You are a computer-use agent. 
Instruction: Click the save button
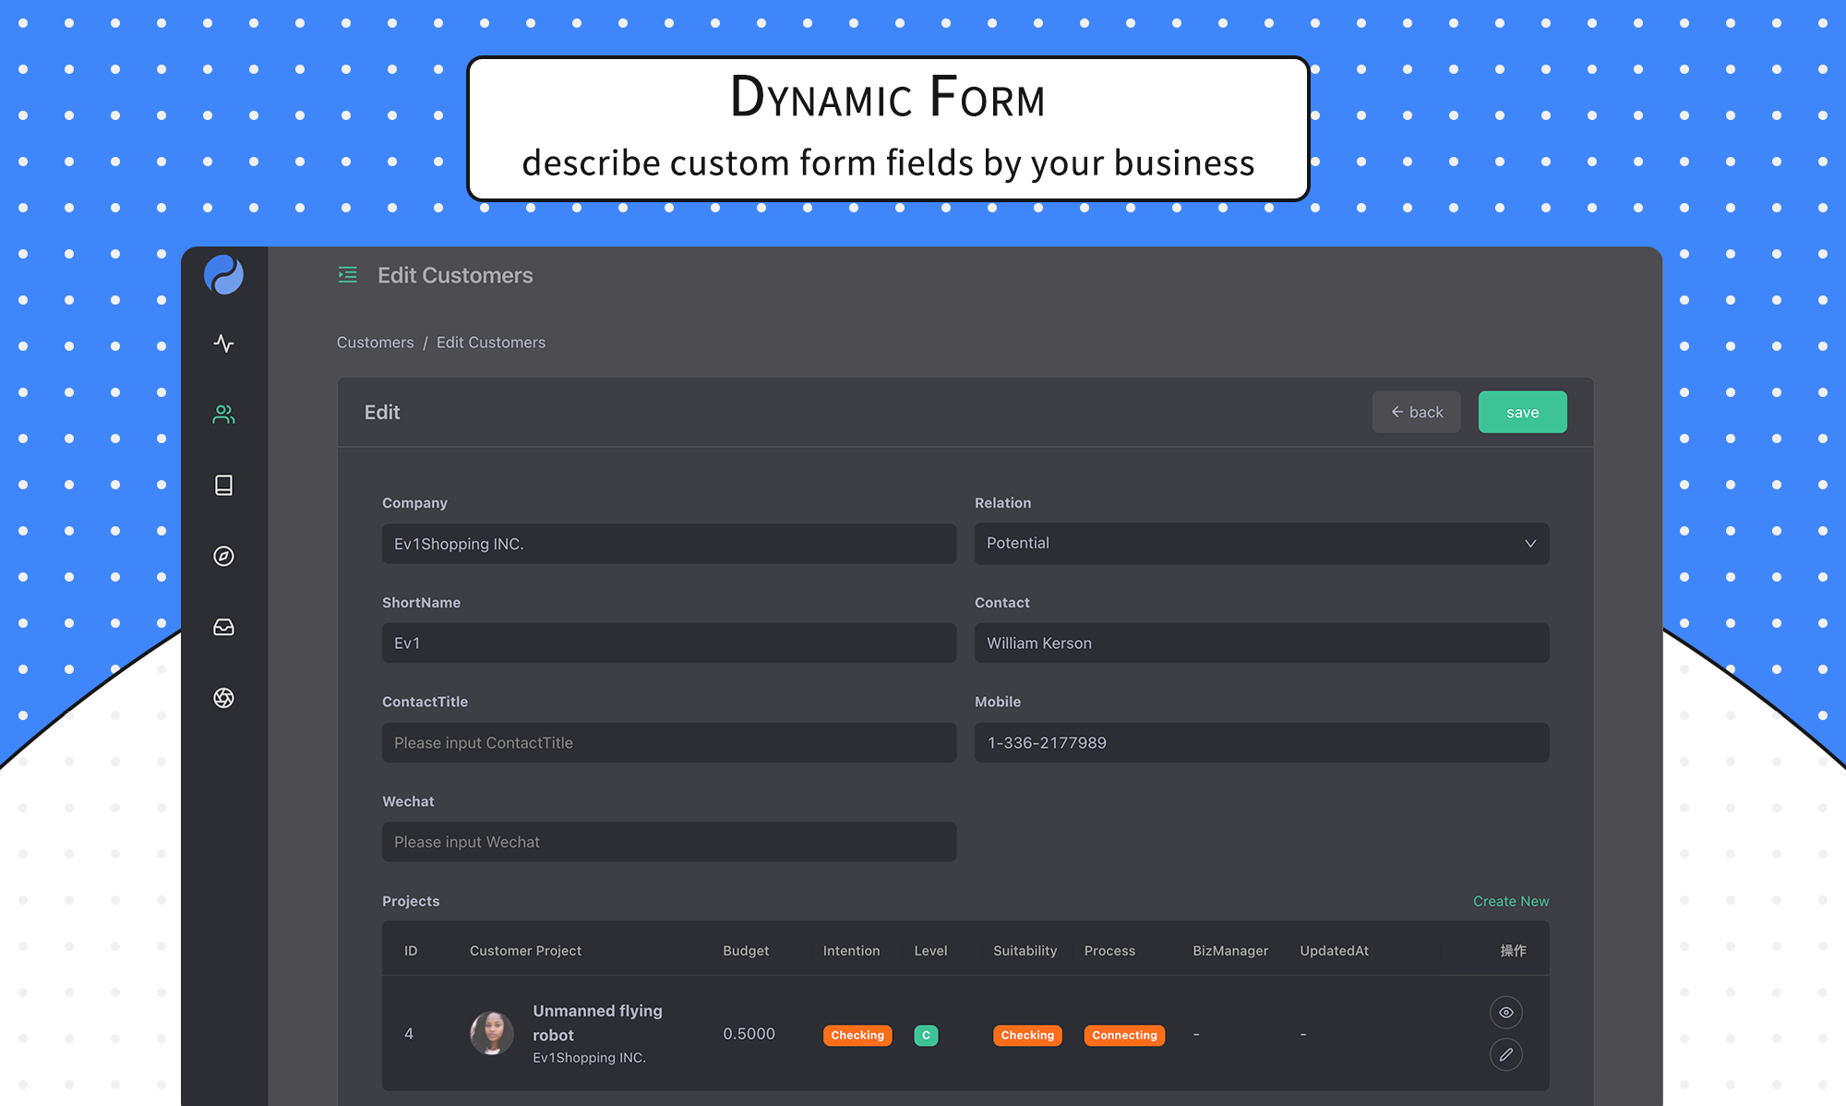tap(1522, 412)
